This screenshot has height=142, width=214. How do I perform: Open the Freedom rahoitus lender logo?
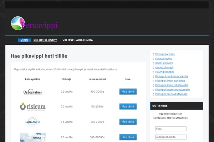pyautogui.click(x=33, y=137)
